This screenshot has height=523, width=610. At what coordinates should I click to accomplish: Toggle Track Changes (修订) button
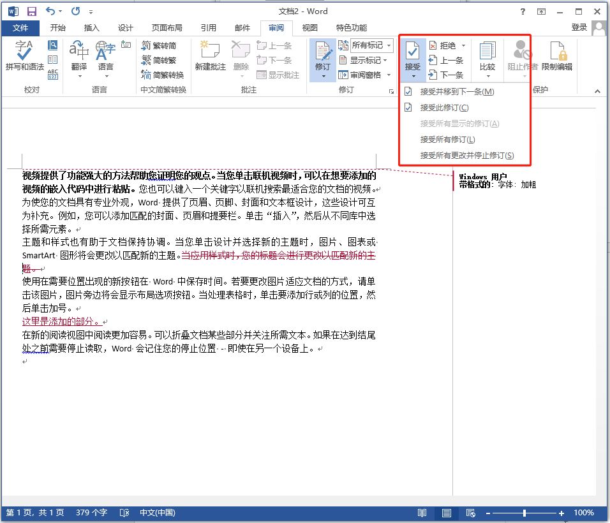323,56
